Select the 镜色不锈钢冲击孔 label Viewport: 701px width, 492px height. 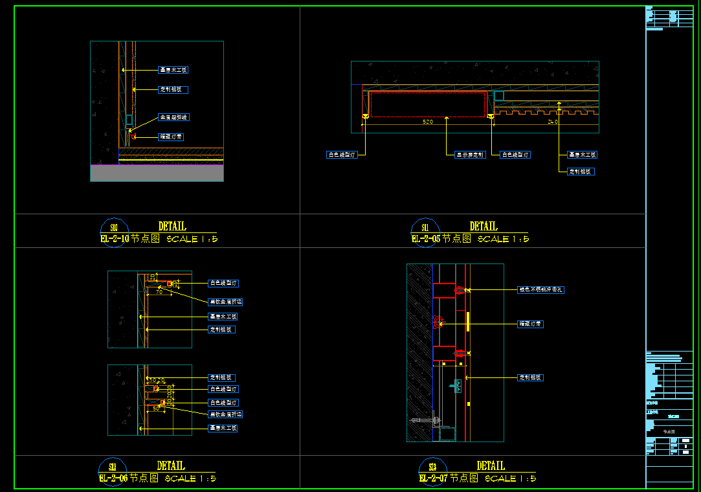pyautogui.click(x=540, y=290)
